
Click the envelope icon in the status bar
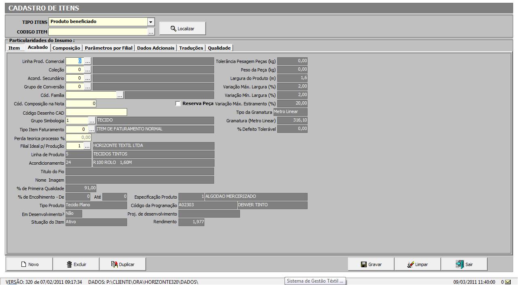coord(507,282)
